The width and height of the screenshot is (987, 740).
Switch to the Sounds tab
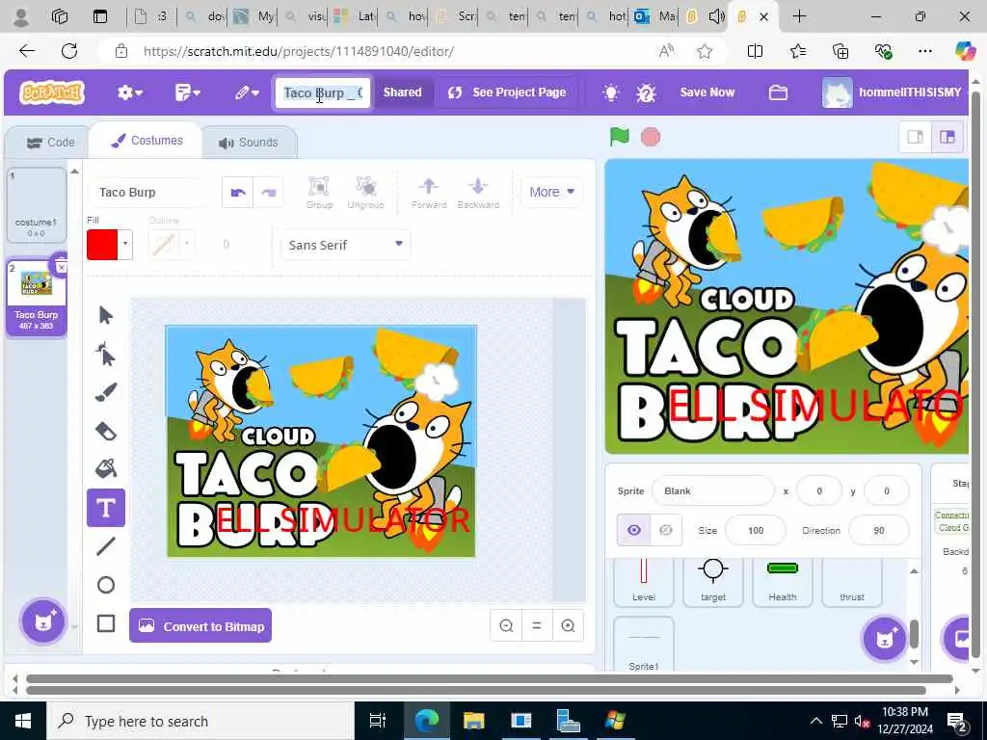point(248,143)
